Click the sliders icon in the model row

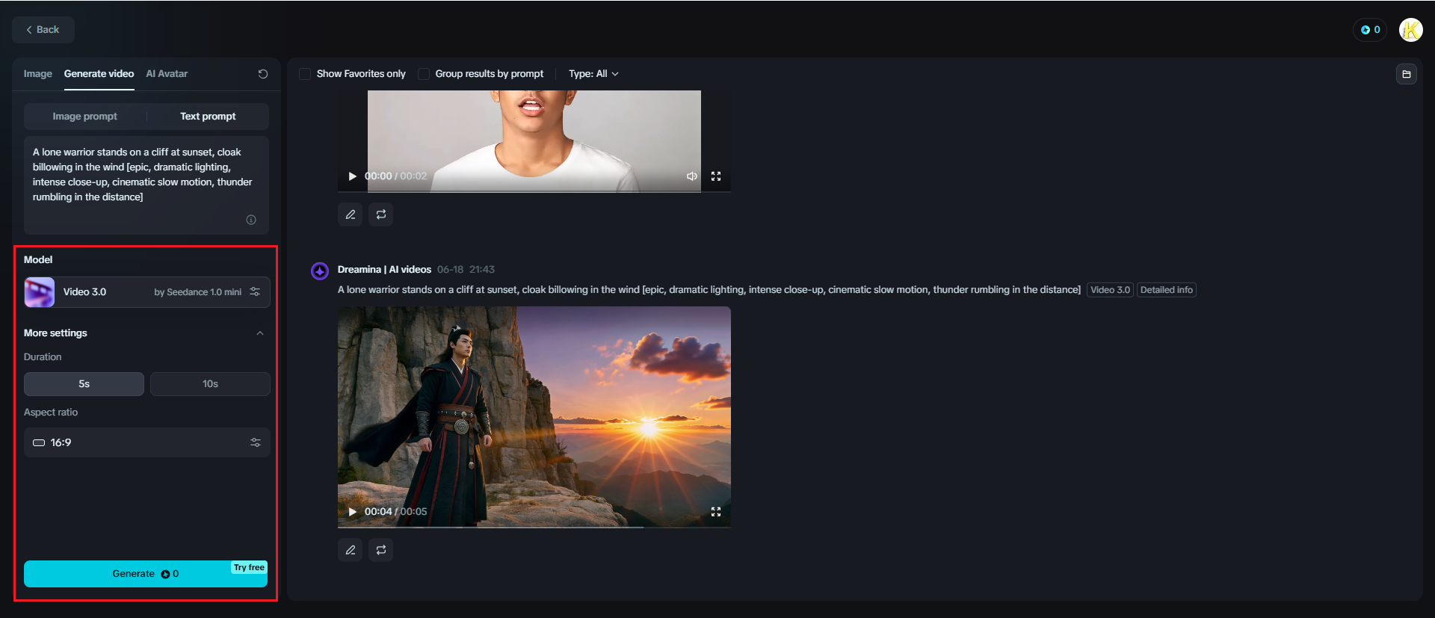[255, 292]
